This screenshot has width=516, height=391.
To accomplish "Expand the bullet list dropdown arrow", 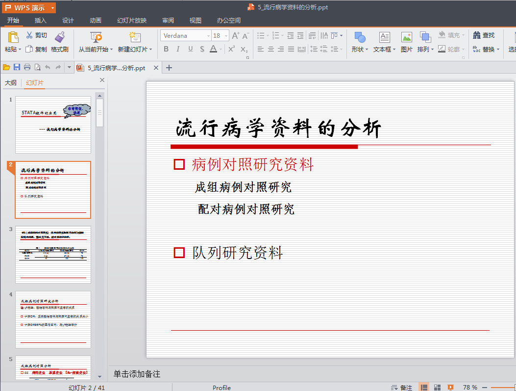I will tap(268, 36).
